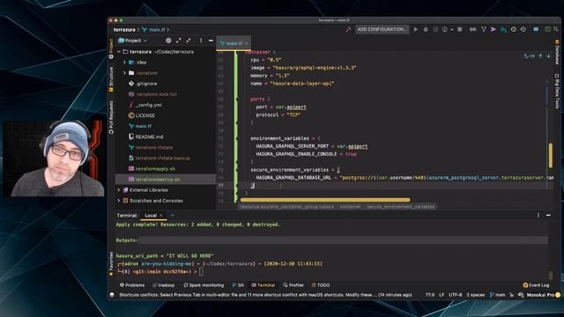The height and width of the screenshot is (317, 564).
Task: Open main.tf from project tree
Action: 140,126
